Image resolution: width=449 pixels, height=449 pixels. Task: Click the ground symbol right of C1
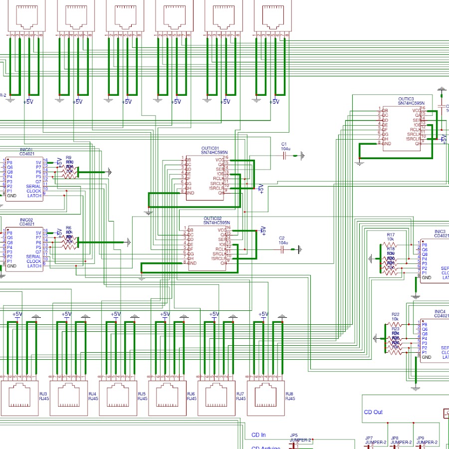tap(302, 156)
